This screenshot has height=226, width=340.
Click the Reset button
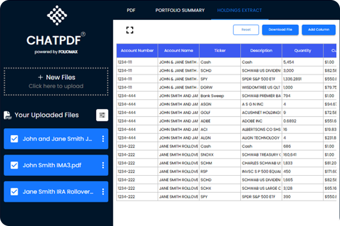246,29
